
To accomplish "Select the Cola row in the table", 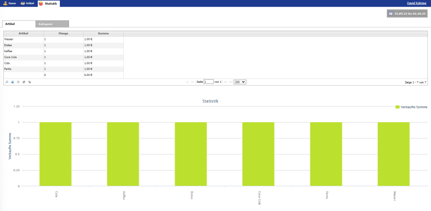I will pos(64,63).
